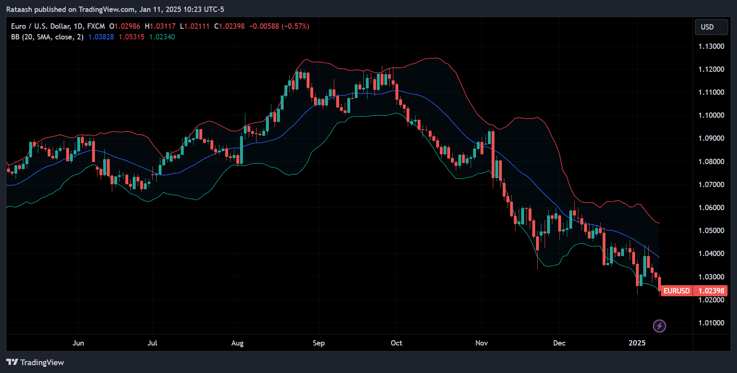Click the 2025 label on the time axis

638,343
